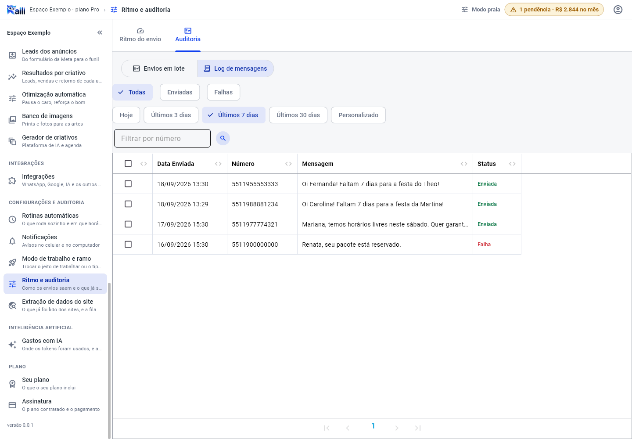The height and width of the screenshot is (439, 632).
Task: Click the Seu plano badge icon
Action: click(x=12, y=384)
